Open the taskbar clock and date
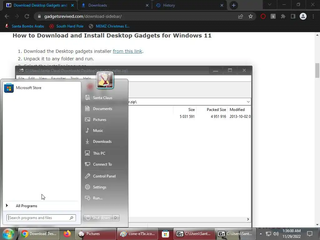 [x=292, y=234]
